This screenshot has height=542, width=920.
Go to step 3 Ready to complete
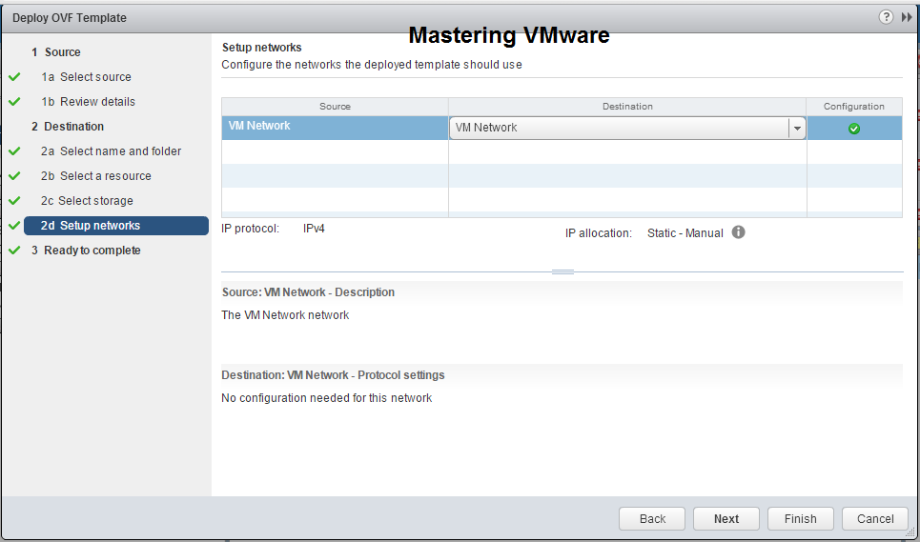[86, 251]
